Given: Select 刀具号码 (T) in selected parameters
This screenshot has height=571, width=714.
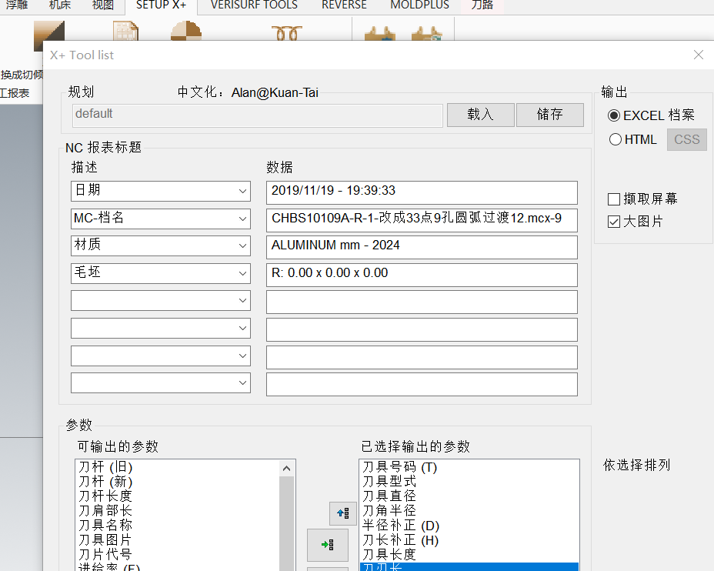Looking at the screenshot, I should tap(399, 467).
